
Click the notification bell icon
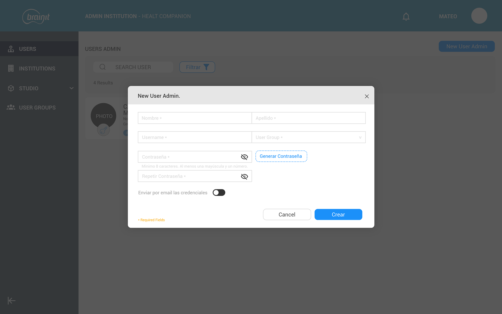[x=406, y=16]
